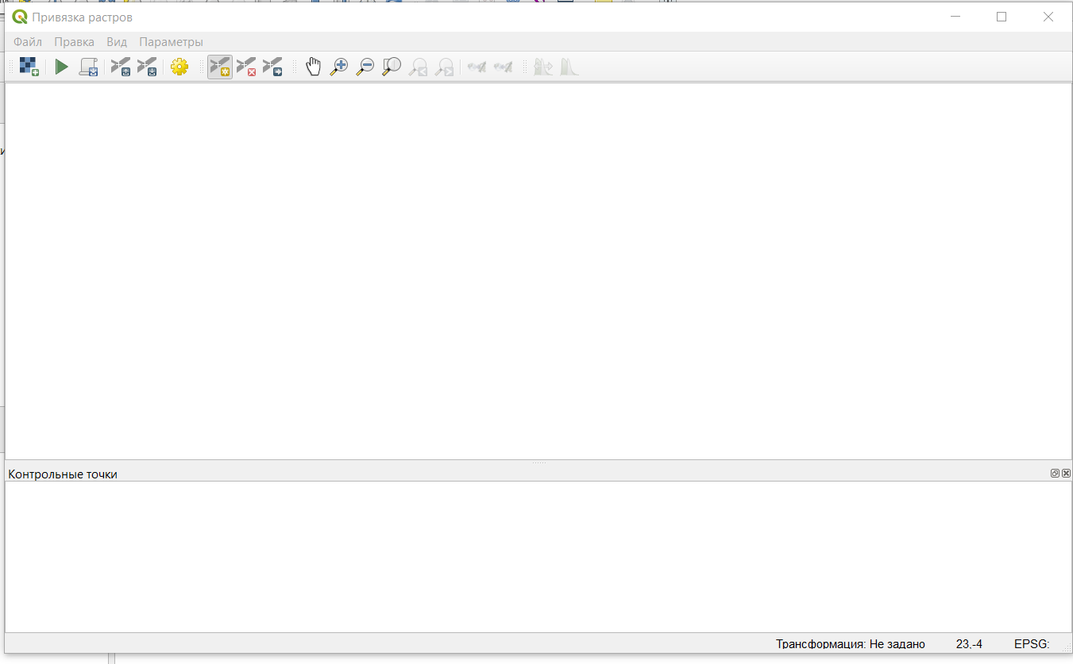Load GCP points from file

point(121,67)
